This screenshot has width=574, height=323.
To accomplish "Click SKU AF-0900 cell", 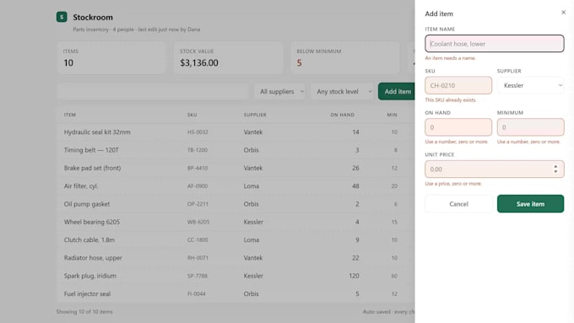I will coord(198,186).
